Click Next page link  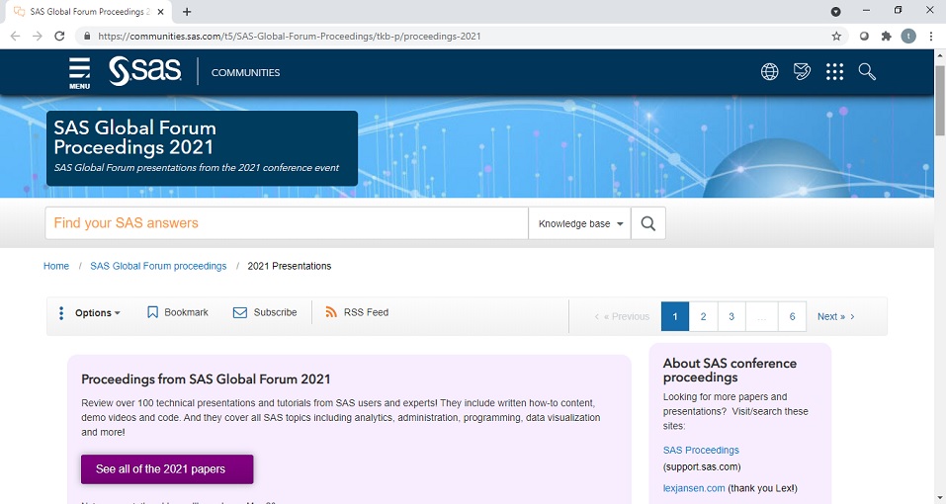coord(835,316)
